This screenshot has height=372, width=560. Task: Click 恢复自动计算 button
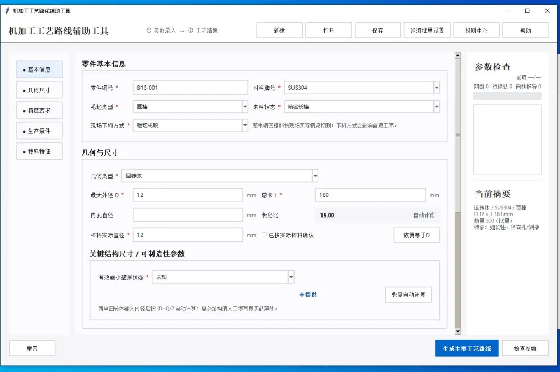(408, 294)
